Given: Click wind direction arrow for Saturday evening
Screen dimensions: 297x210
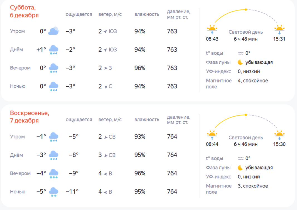Looking at the screenshot, I should point(106,68).
